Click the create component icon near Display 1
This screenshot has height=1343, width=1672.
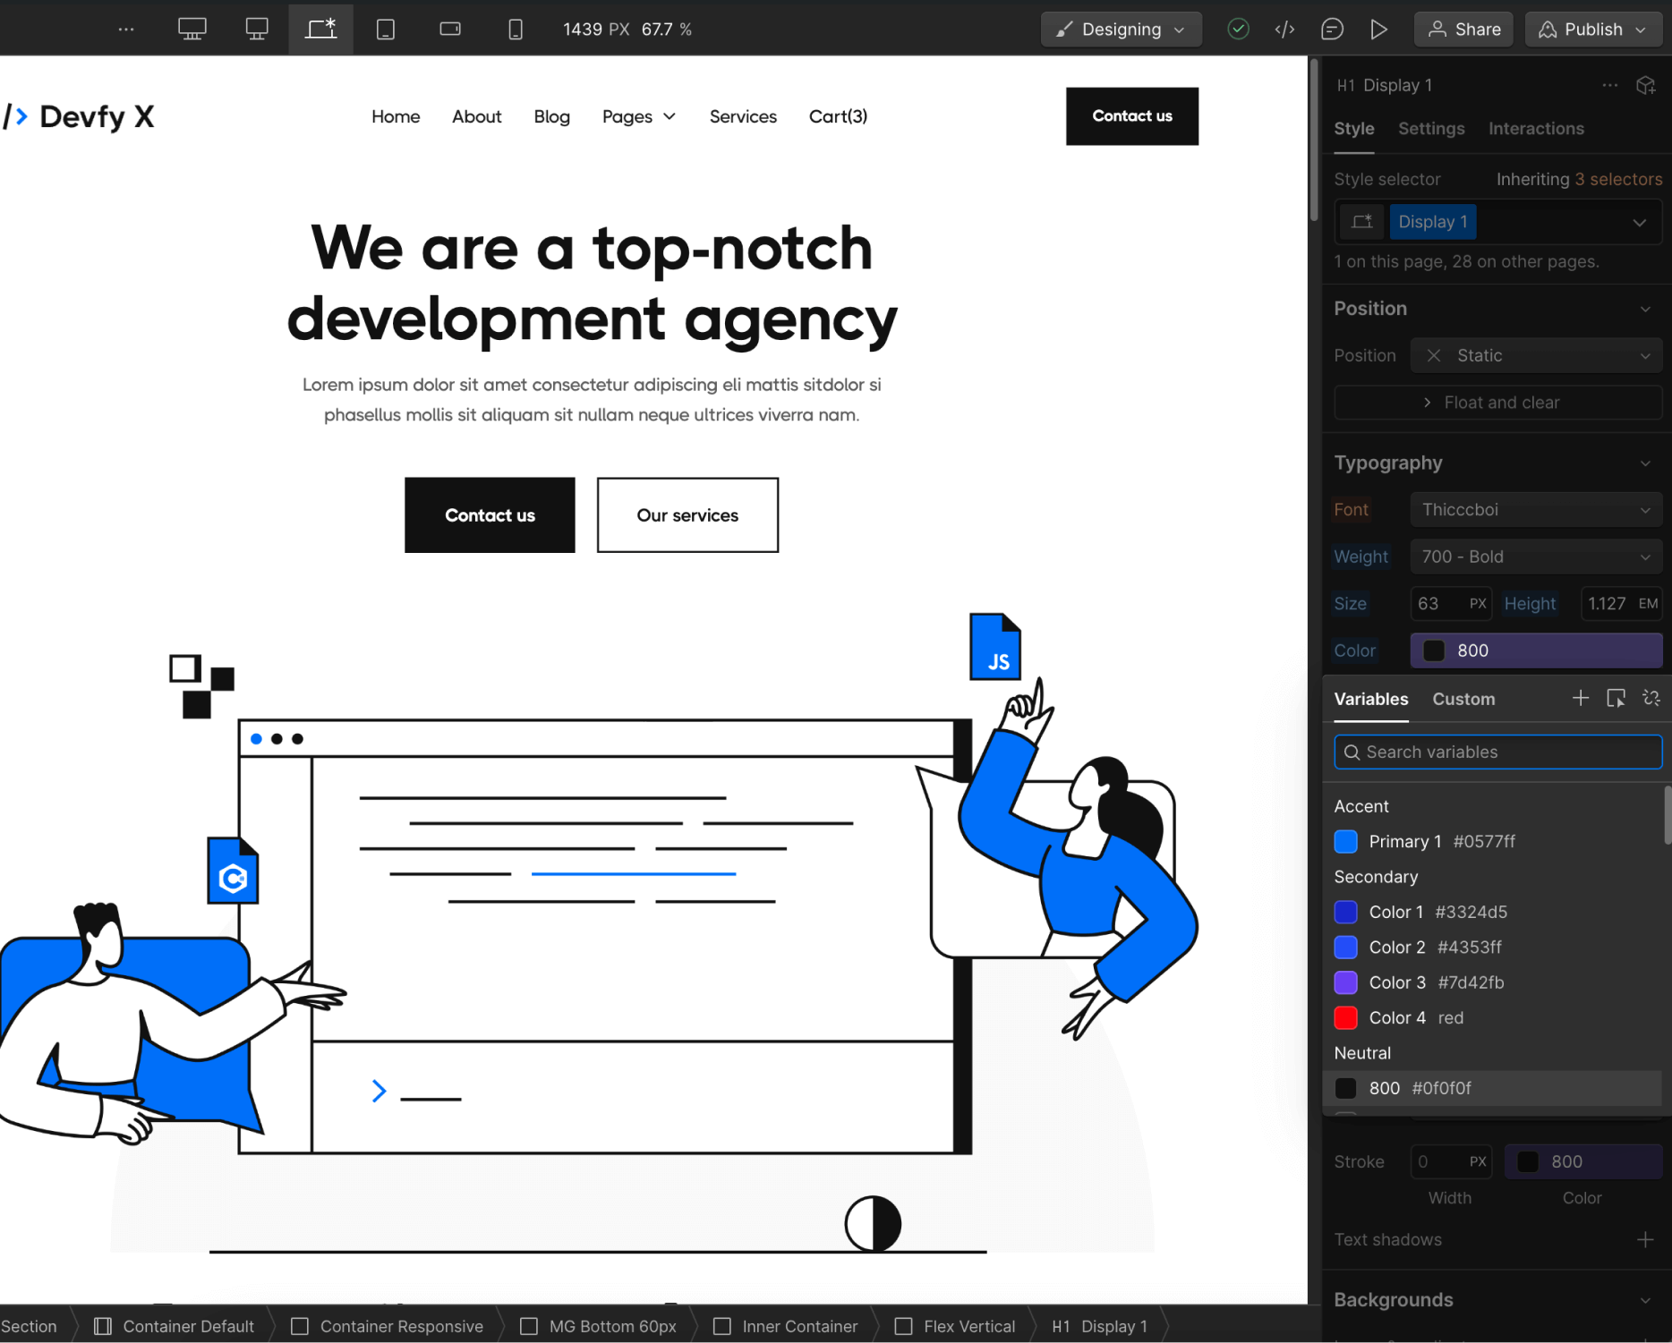point(1646,85)
